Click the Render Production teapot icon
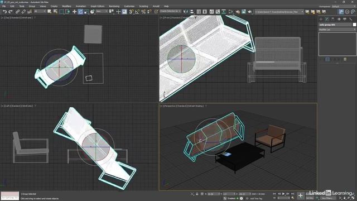The width and height of the screenshot is (357, 201). click(250, 12)
